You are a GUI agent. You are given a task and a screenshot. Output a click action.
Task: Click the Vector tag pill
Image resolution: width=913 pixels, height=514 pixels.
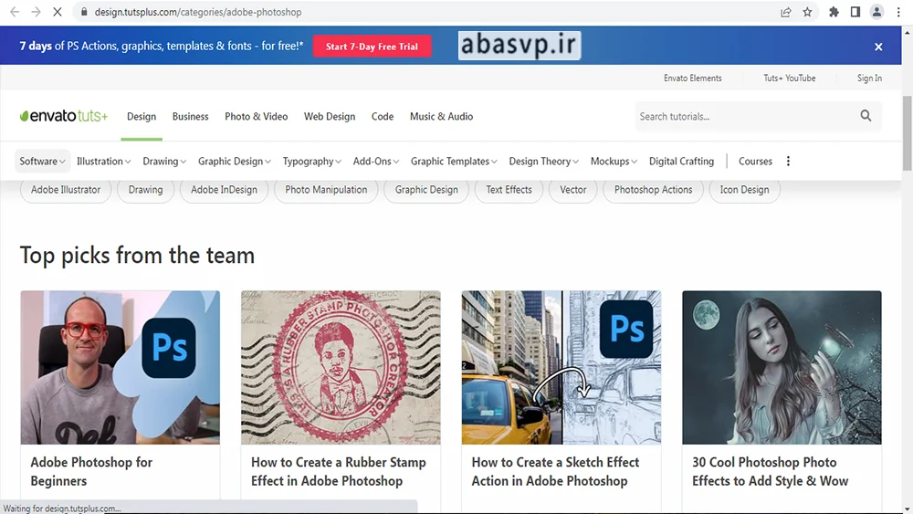(x=573, y=190)
